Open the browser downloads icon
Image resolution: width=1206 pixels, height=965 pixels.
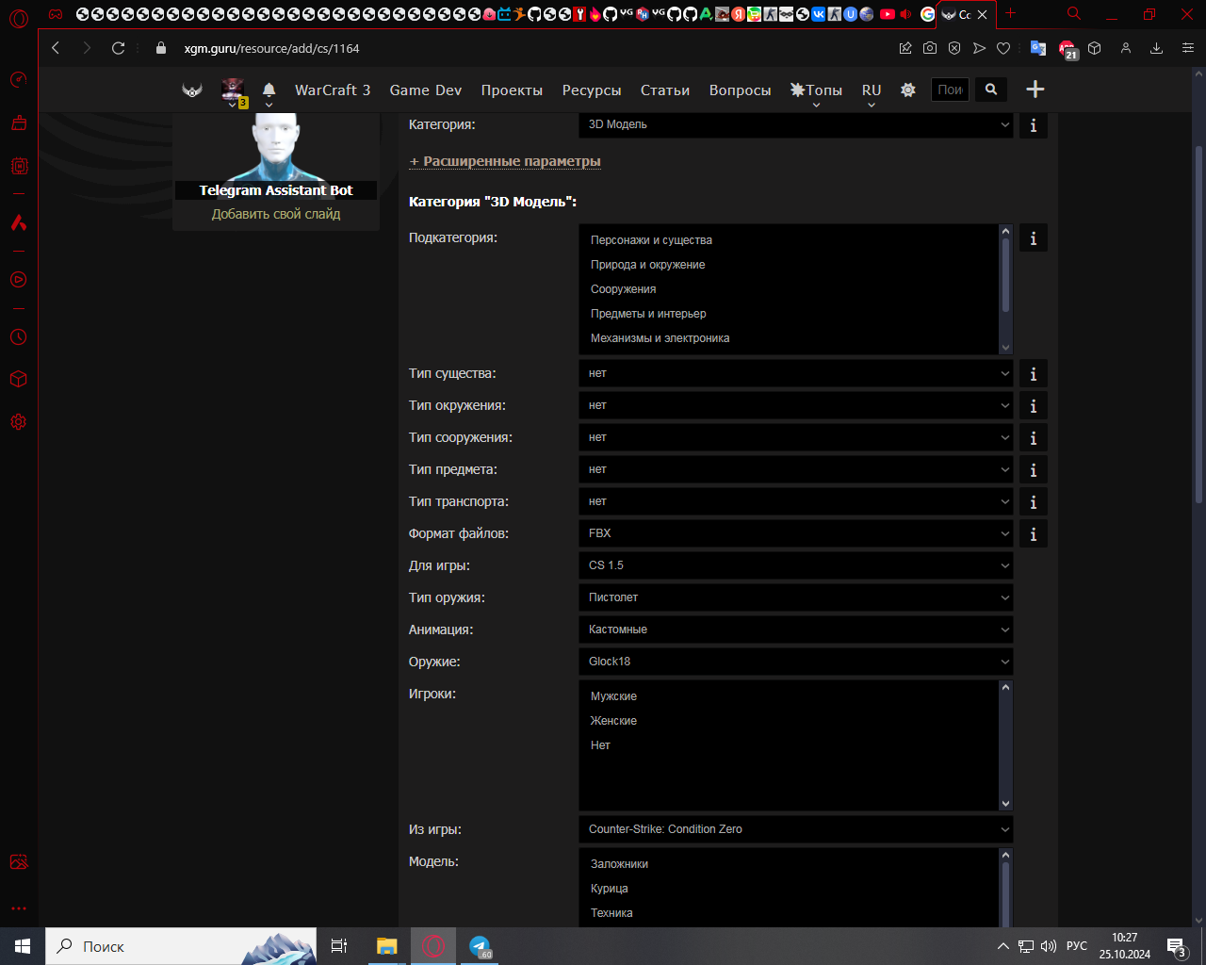click(1156, 48)
